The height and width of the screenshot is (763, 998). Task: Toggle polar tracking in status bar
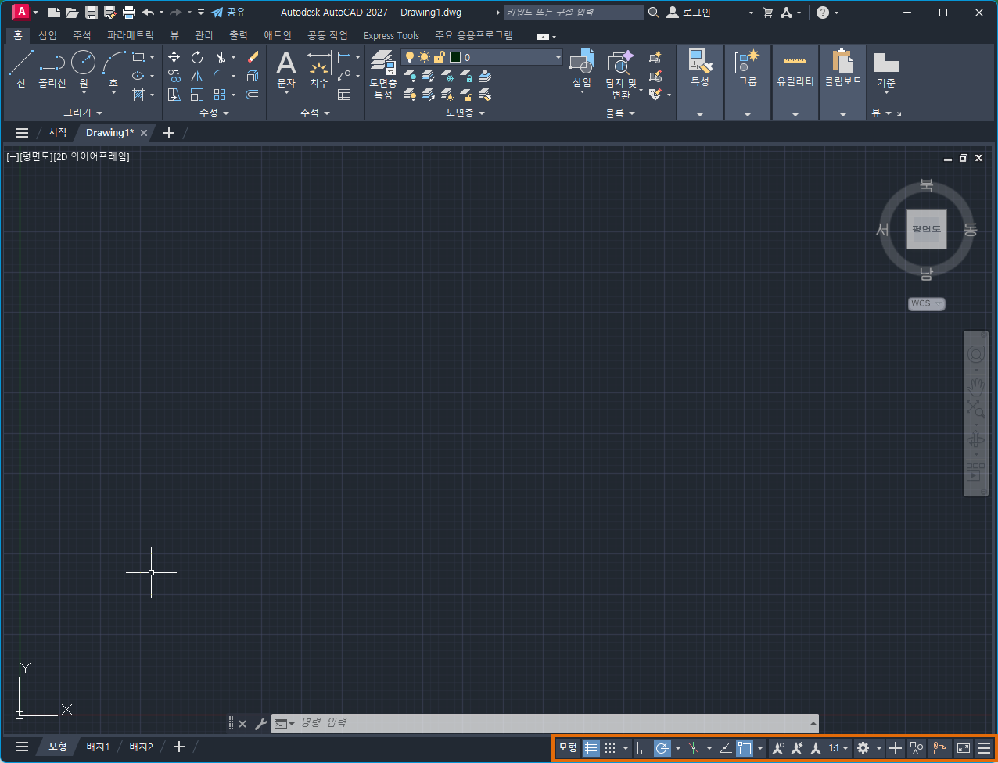pyautogui.click(x=662, y=748)
